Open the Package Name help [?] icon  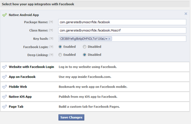pyautogui.click(x=51, y=22)
